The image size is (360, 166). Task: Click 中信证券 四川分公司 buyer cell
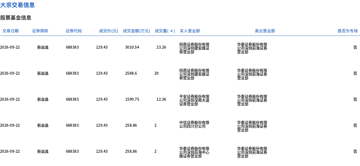[x=194, y=124]
